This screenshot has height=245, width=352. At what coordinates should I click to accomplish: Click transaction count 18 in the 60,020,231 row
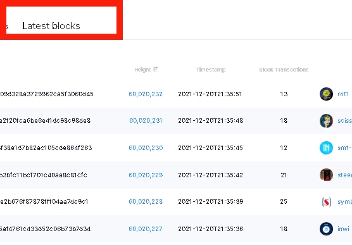pyautogui.click(x=284, y=120)
